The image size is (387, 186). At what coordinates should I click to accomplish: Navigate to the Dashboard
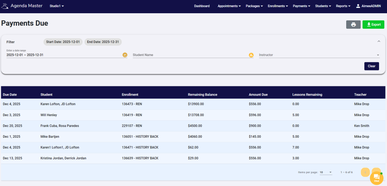202,6
